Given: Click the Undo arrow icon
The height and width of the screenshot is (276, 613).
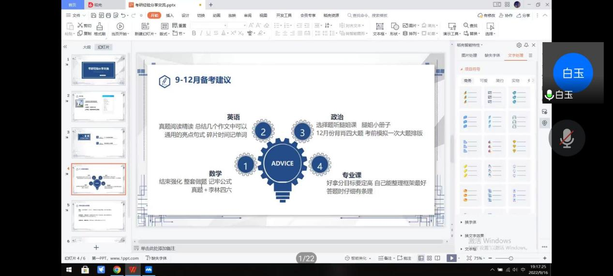Looking at the screenshot, I should 123,15.
